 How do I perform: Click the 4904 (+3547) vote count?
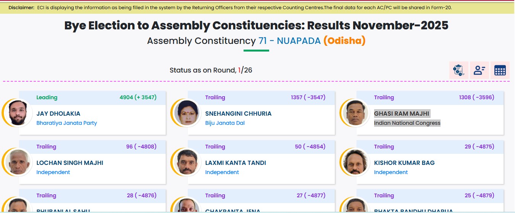pyautogui.click(x=138, y=97)
